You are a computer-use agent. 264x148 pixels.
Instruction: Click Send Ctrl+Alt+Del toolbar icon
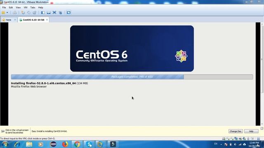[15, 13]
